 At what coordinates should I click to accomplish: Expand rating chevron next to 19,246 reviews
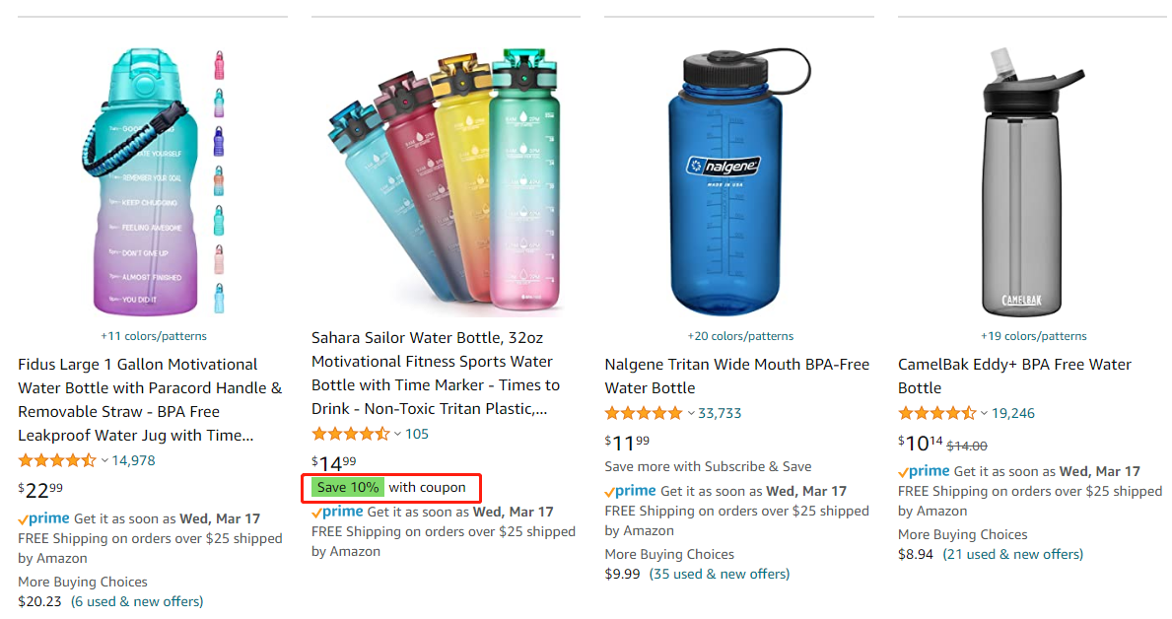[x=985, y=413]
